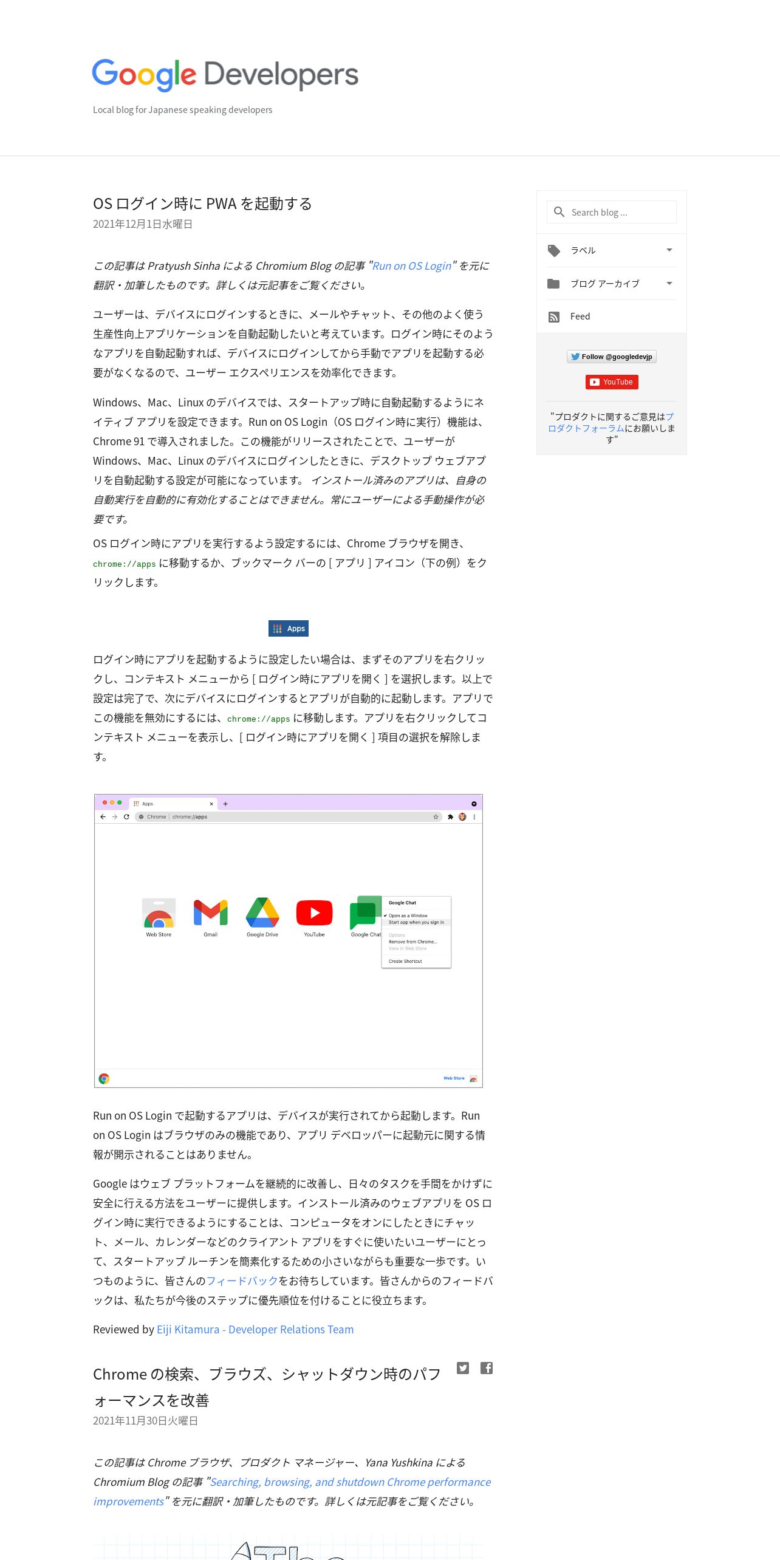780x1560 pixels.
Task: Click the ラベル sidebar label
Action: tap(583, 250)
